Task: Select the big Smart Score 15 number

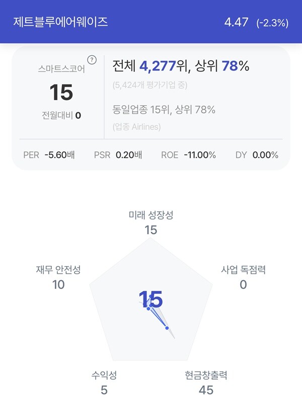Action: pos(61,93)
